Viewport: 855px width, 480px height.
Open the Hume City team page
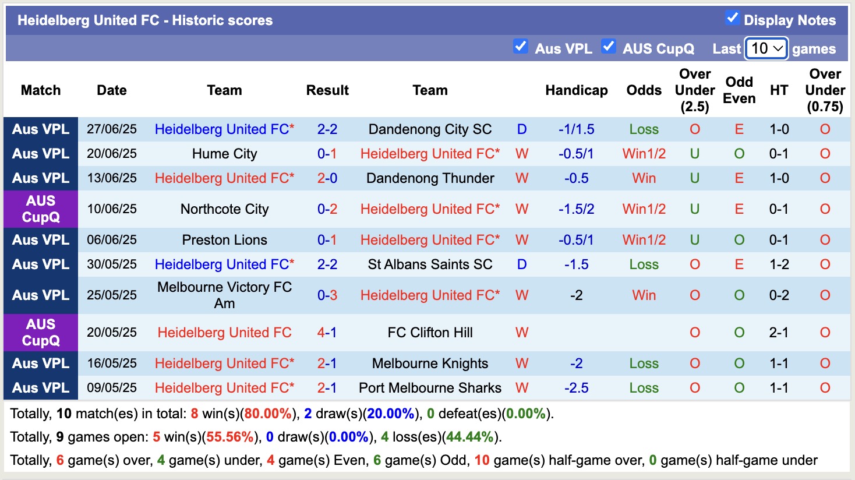(224, 154)
